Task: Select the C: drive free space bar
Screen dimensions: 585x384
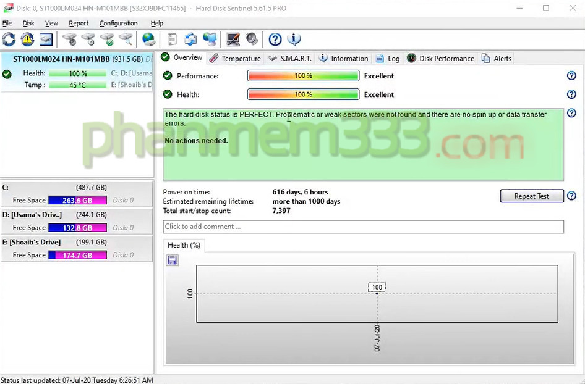Action: pos(77,200)
